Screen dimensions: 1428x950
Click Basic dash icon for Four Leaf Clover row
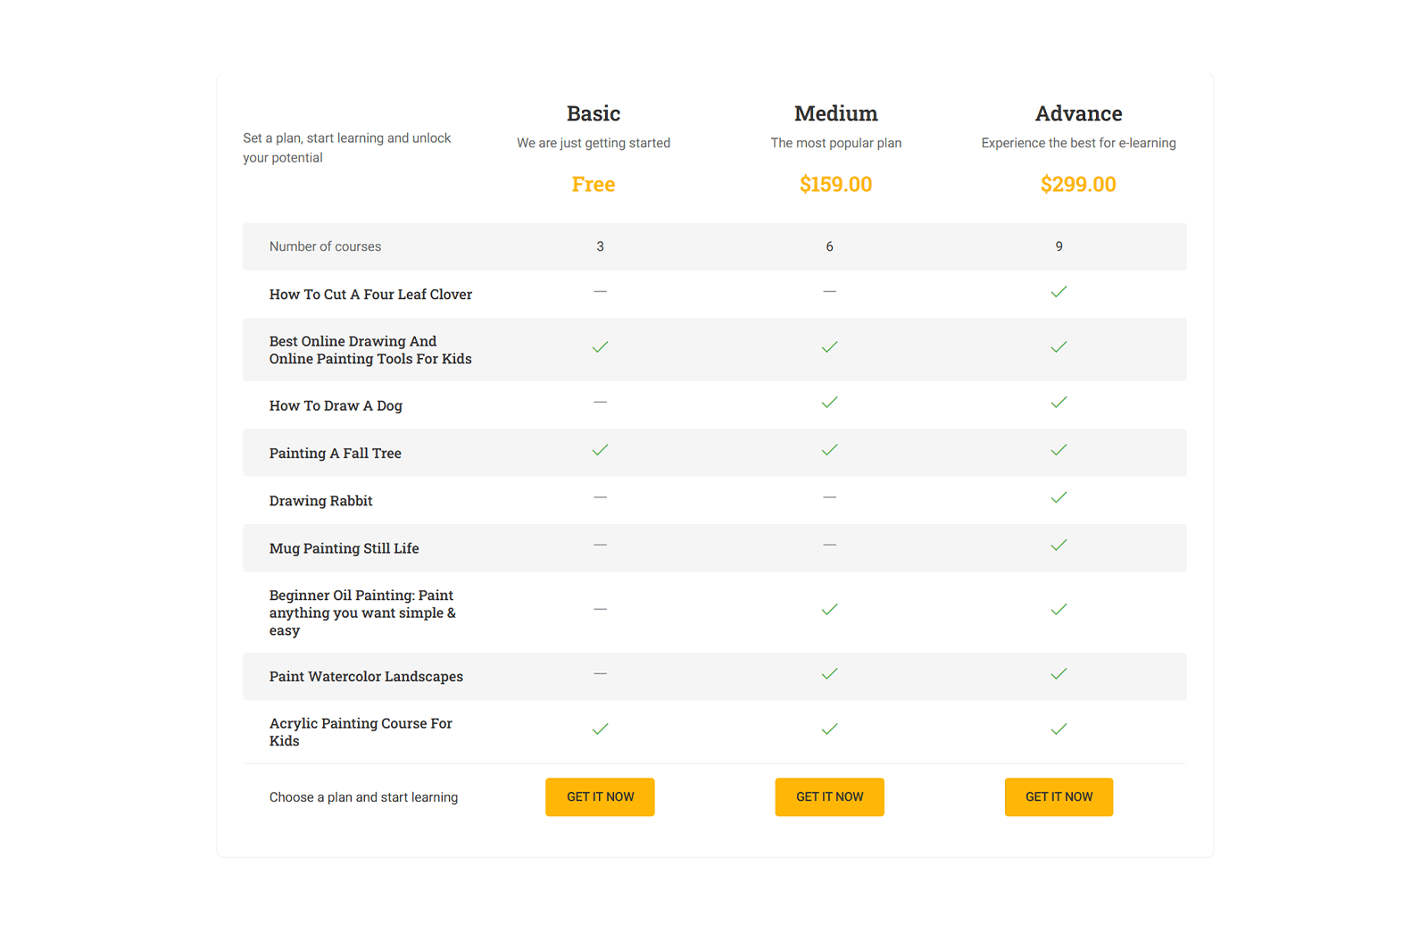pyautogui.click(x=600, y=292)
